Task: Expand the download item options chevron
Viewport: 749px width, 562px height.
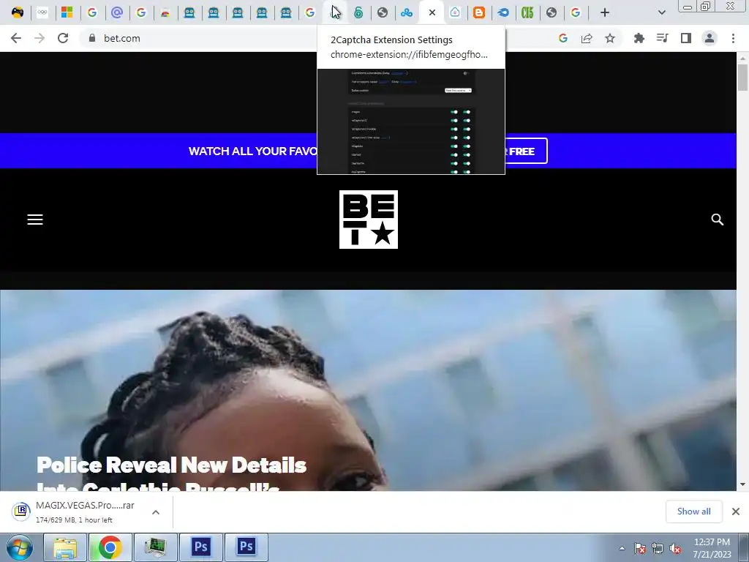Action: point(156,512)
